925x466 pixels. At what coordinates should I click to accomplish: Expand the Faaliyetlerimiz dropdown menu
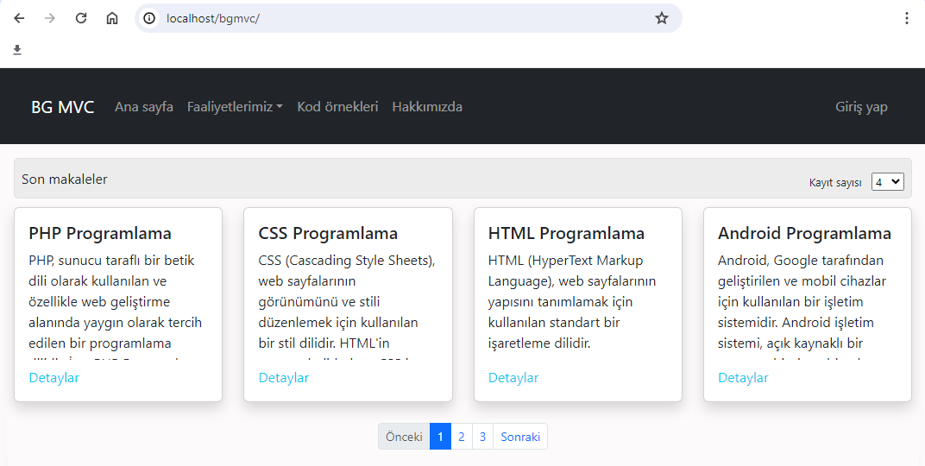pos(235,107)
